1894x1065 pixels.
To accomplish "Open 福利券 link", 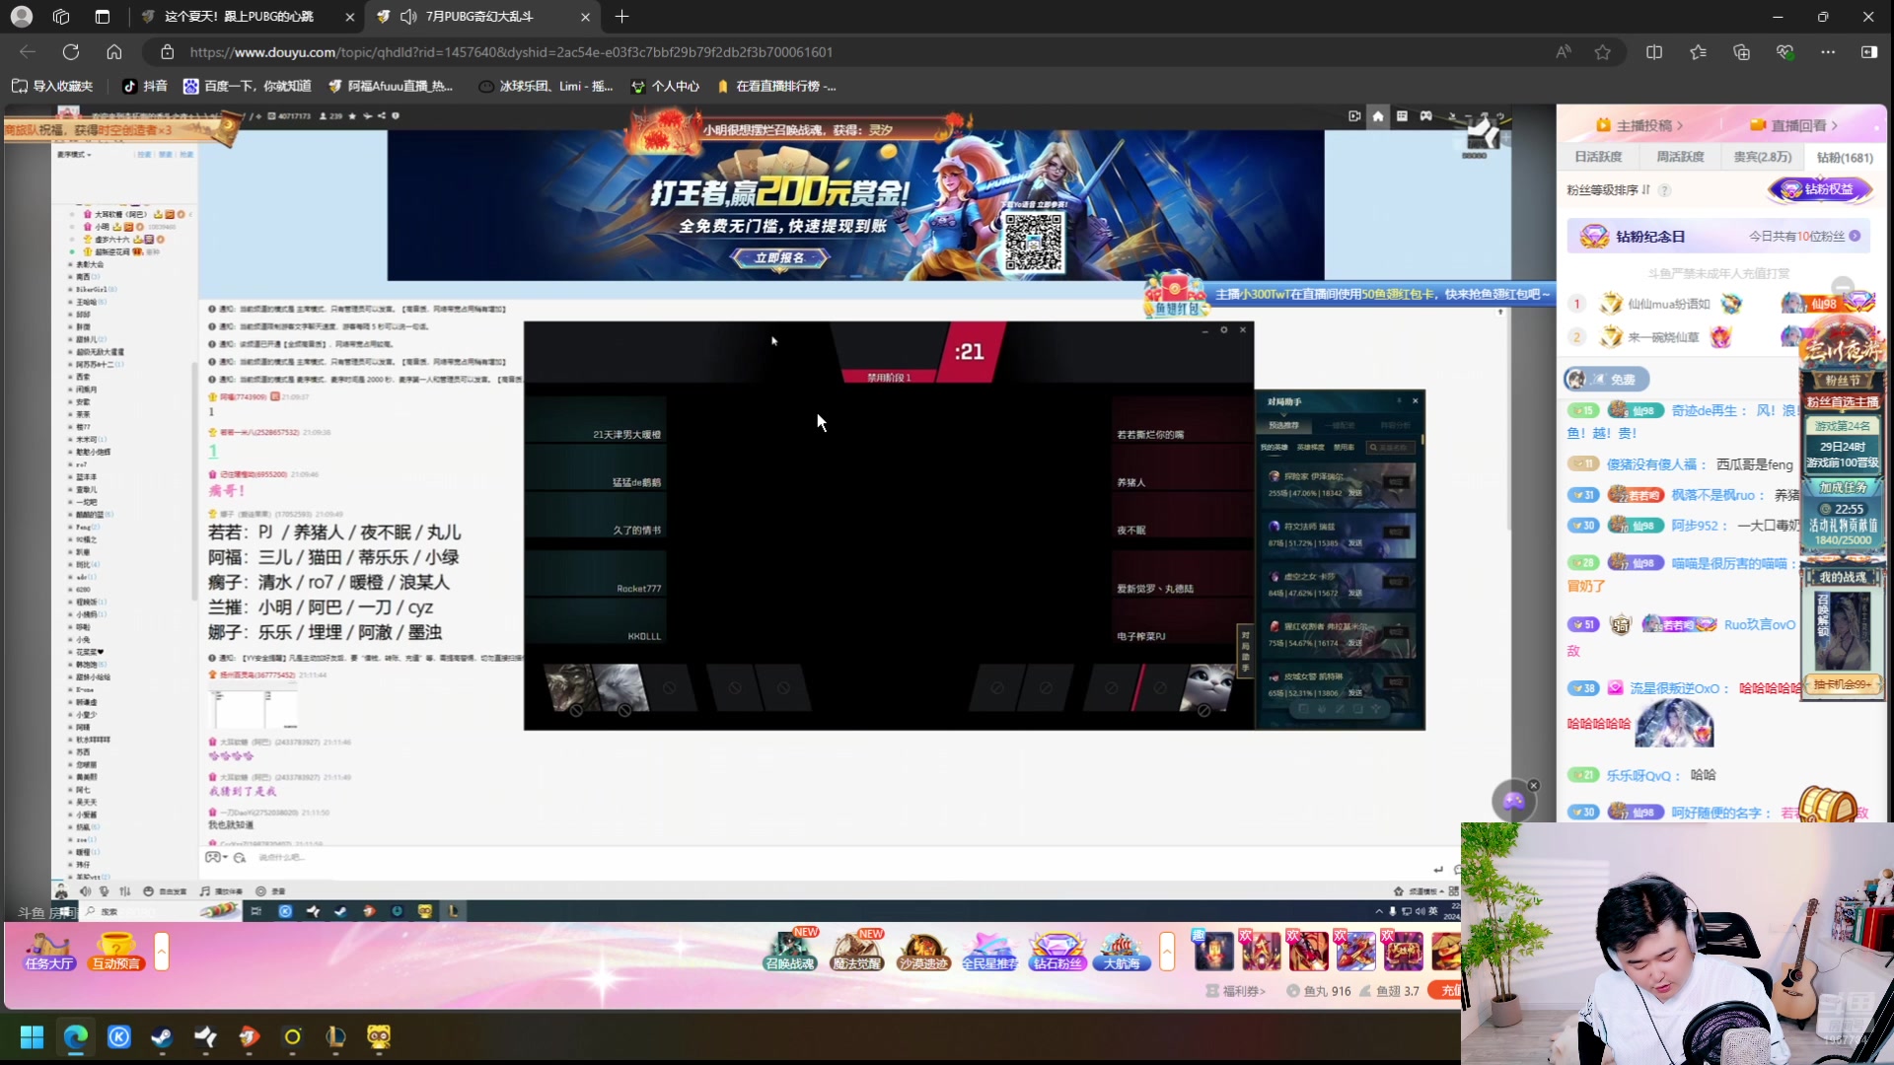I will tap(1236, 991).
